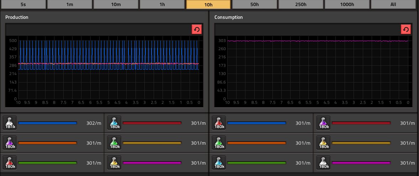The image size is (419, 176).
Task: Click the blue bar for Consumption red pack
Action: 256,123
